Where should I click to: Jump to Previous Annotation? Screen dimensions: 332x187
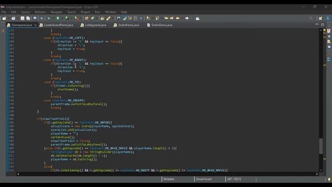pos(157,19)
